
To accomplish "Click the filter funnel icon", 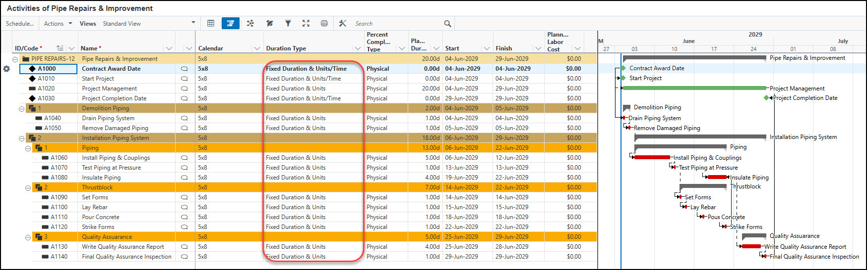I will (288, 23).
